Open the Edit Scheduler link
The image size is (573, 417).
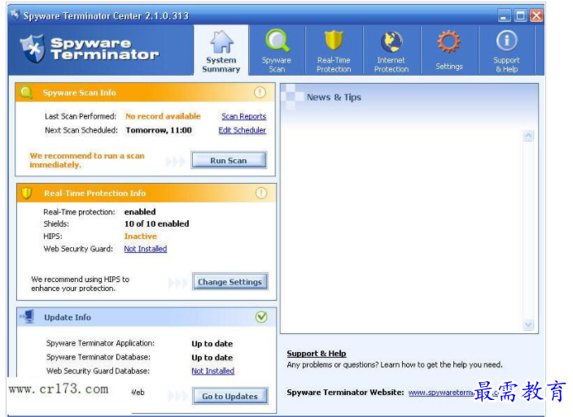click(243, 130)
